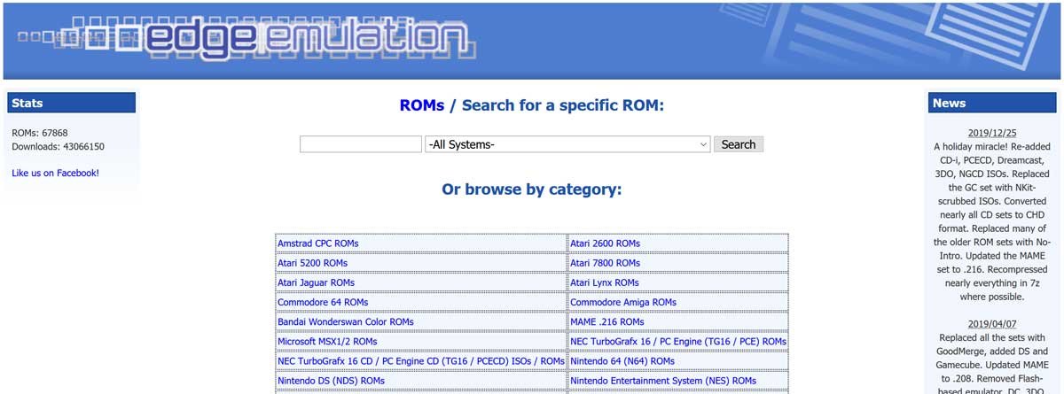
Task: Open the All Systems dropdown
Action: (568, 144)
